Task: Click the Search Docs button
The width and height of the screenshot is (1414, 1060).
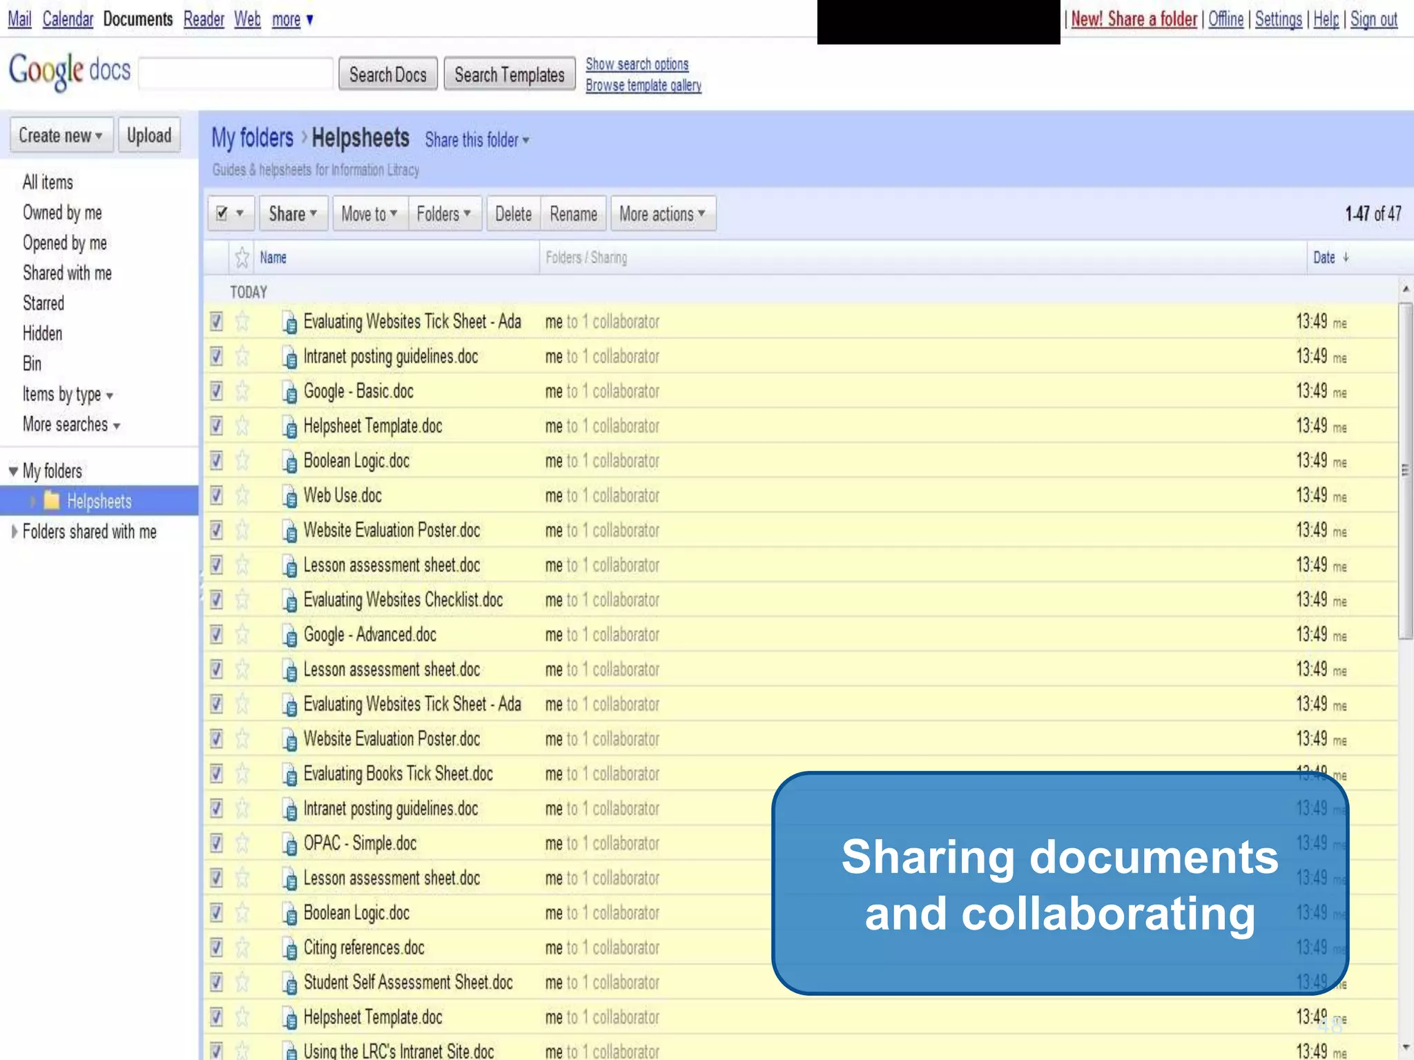Action: point(388,74)
